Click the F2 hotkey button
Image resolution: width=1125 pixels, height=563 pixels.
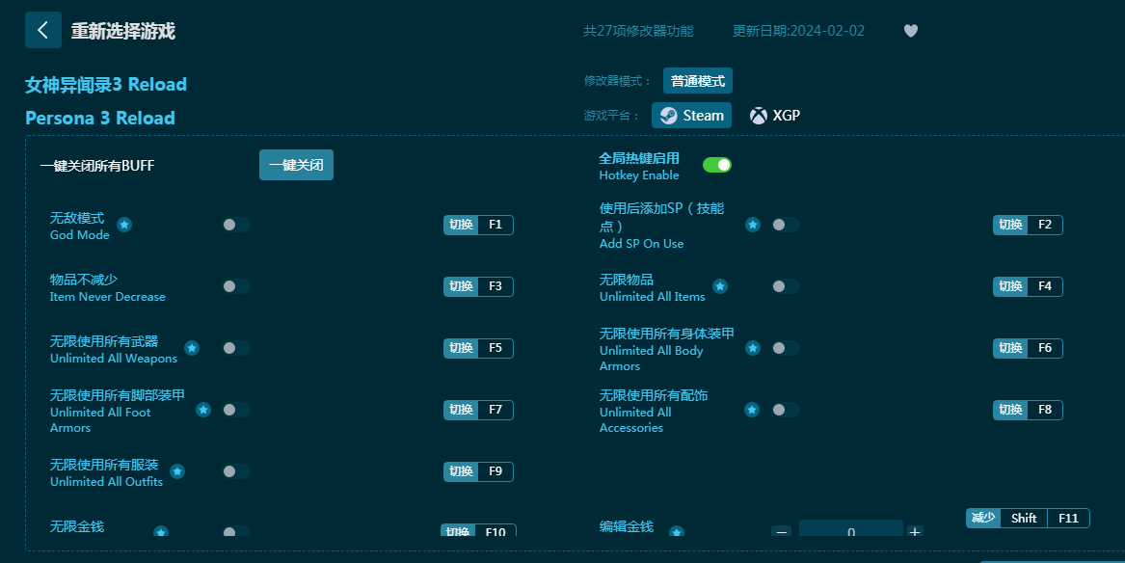coord(1029,225)
